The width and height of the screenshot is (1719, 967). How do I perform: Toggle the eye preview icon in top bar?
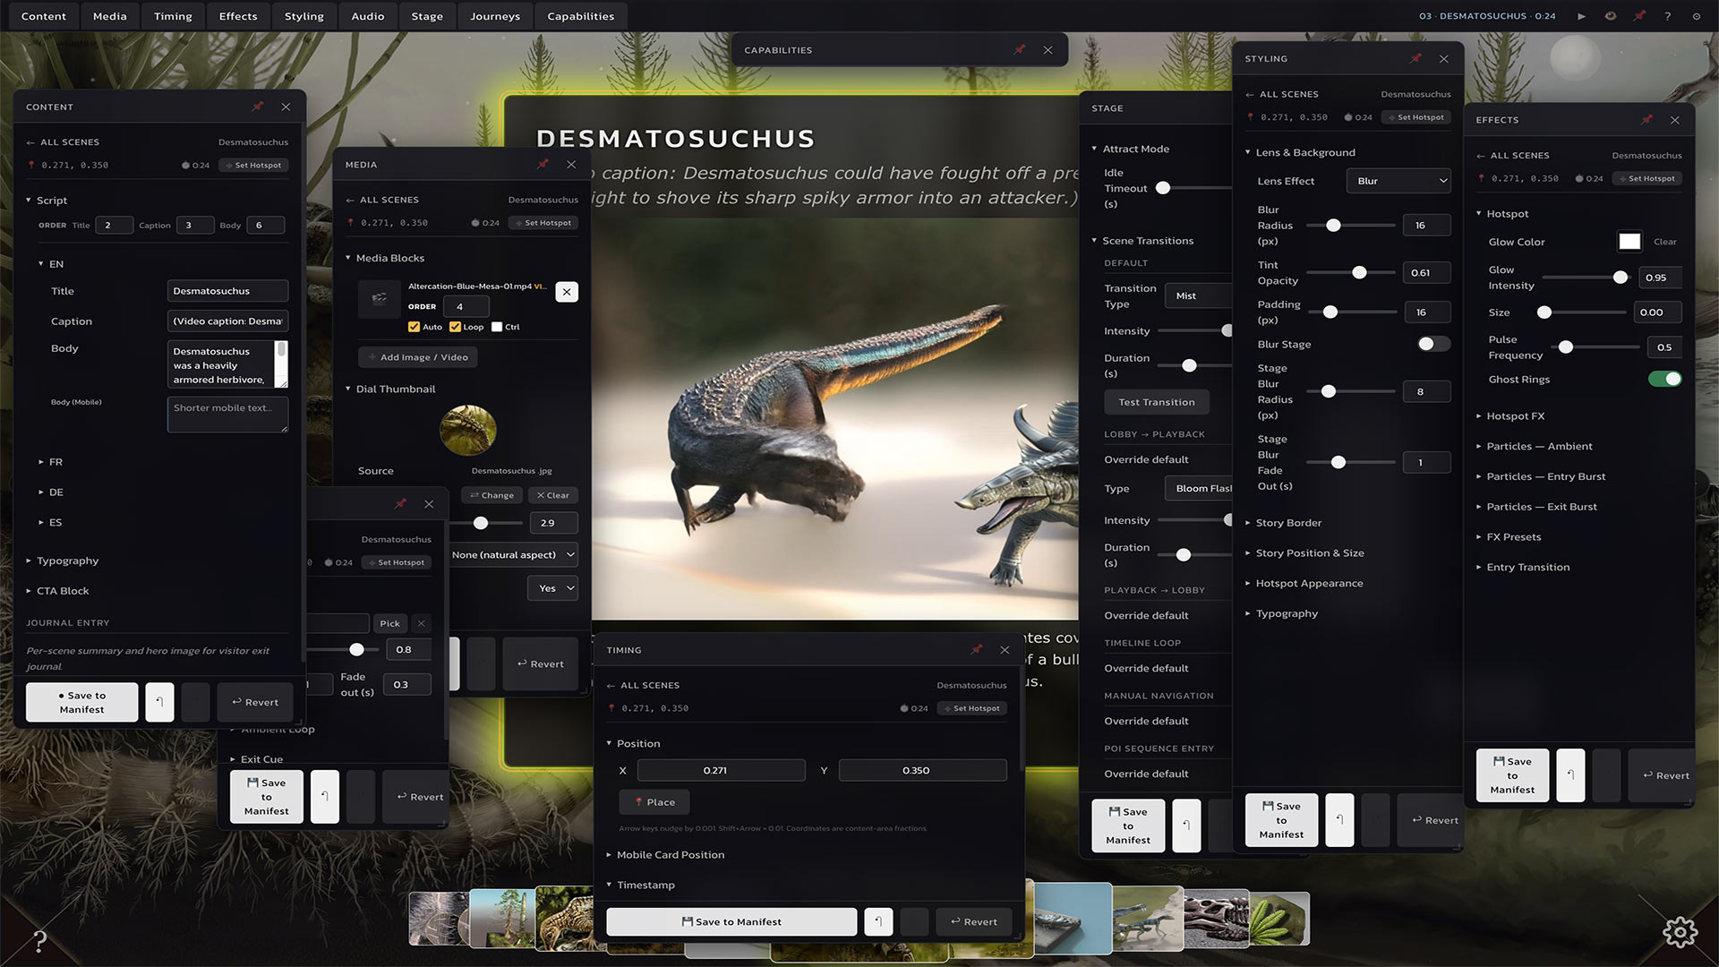click(1611, 16)
